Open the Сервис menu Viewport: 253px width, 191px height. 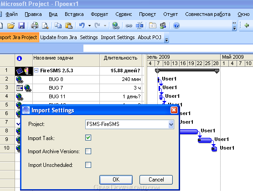click(124, 14)
